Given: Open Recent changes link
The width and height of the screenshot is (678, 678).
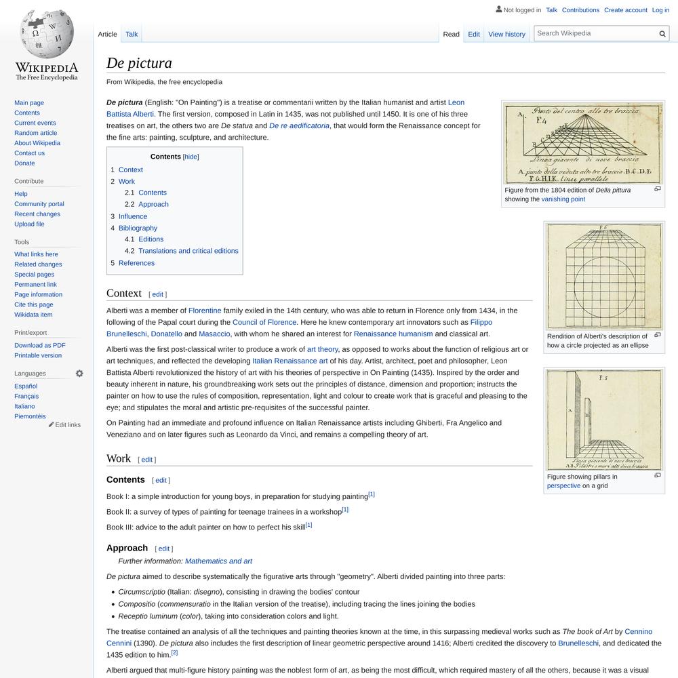Looking at the screenshot, I should tap(37, 214).
